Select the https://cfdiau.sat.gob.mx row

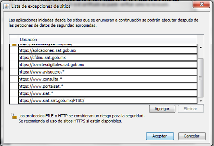click(108, 58)
